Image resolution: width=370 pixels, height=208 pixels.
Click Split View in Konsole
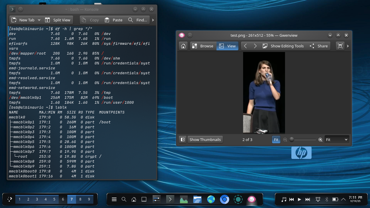tap(58, 20)
